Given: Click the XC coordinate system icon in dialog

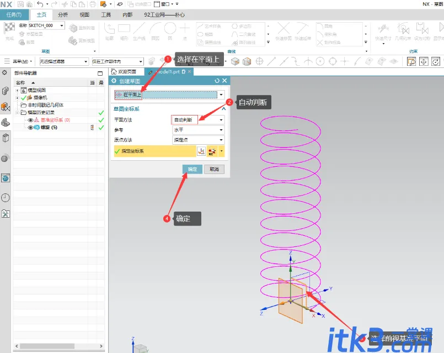Looking at the screenshot, I should (212, 151).
